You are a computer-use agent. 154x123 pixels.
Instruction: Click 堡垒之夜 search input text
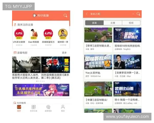95,14
